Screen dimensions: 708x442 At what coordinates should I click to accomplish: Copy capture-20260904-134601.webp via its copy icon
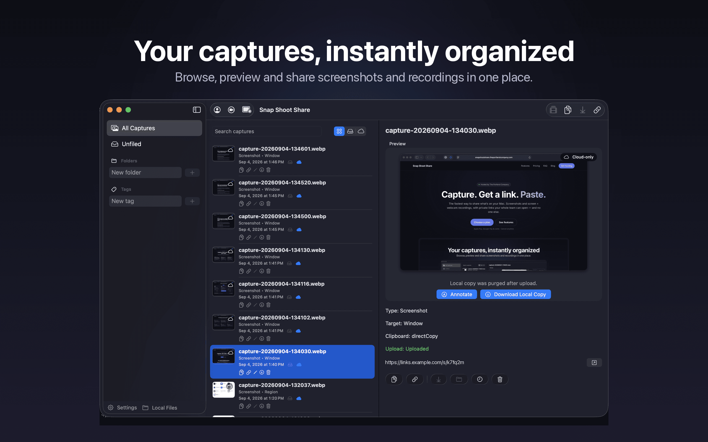tap(241, 170)
